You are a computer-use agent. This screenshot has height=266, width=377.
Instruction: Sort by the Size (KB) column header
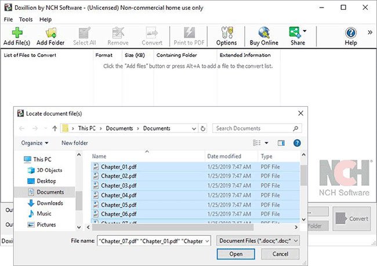(138, 55)
